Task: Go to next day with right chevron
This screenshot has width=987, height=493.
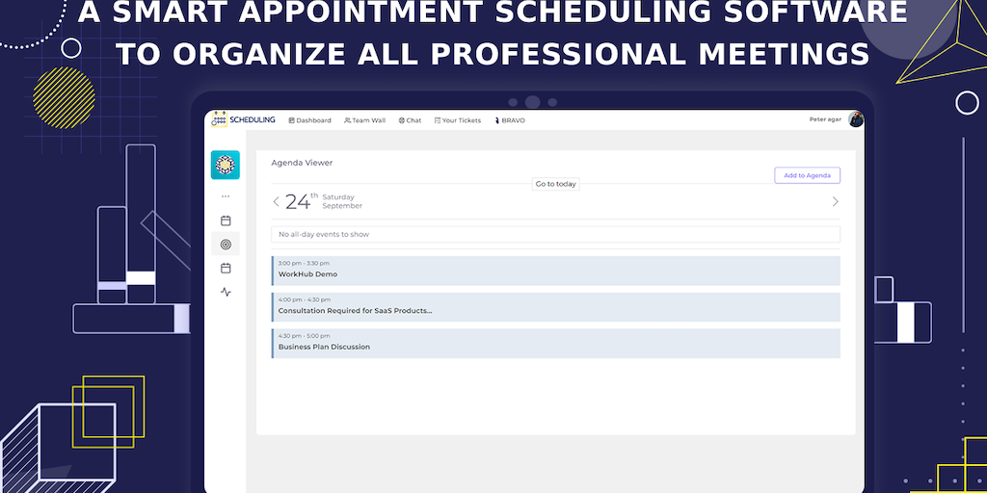Action: coord(835,201)
